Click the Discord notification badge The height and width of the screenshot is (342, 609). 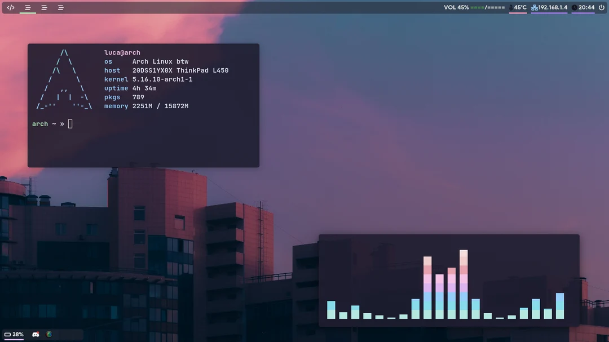click(38, 332)
